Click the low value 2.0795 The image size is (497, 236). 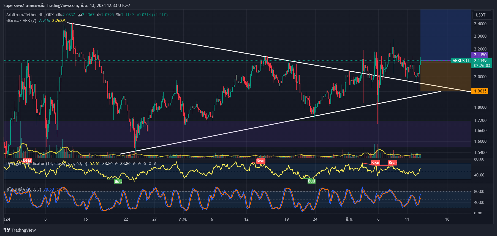pos(107,15)
